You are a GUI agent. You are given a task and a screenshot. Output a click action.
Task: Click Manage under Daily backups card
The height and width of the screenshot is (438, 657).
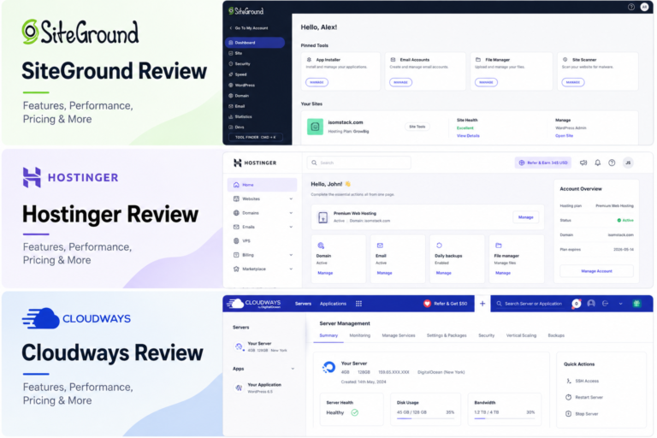444,273
